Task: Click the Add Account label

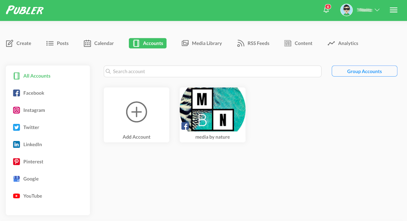Action: coord(136,137)
